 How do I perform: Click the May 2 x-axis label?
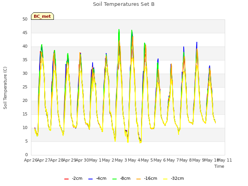[x=108, y=160]
